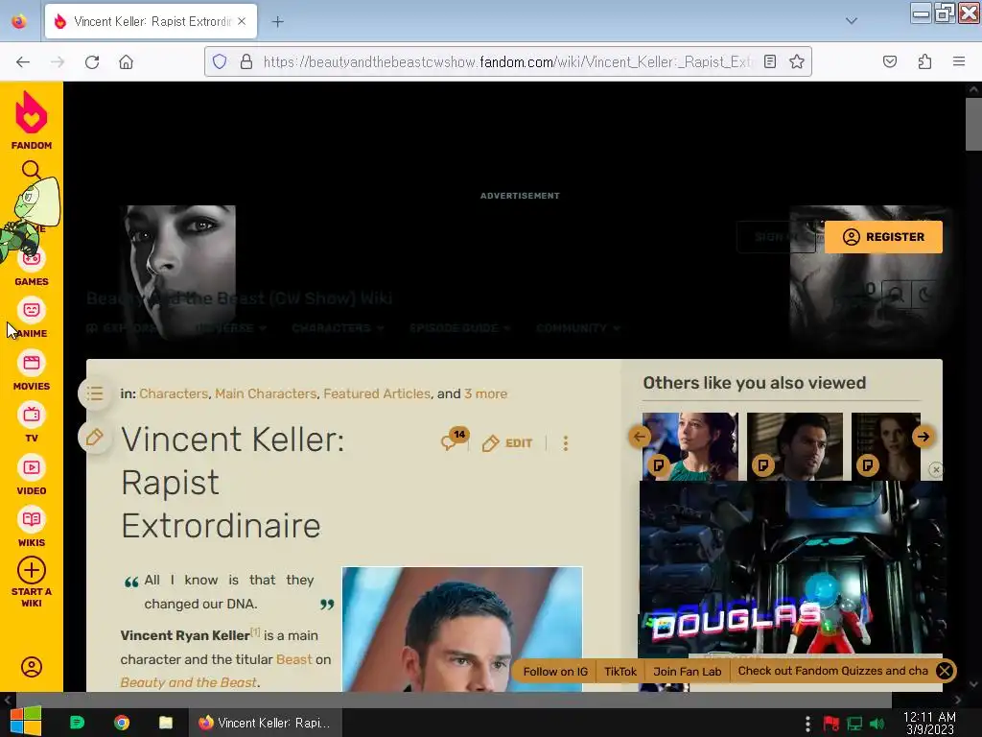Open the extensions puzzle icon
Screen dimensions: 982x737
tap(924, 61)
